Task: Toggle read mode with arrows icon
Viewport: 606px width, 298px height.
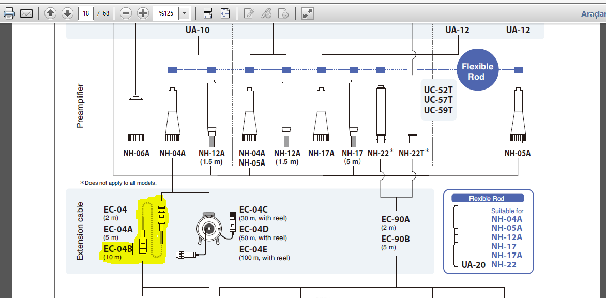Action: coord(308,13)
